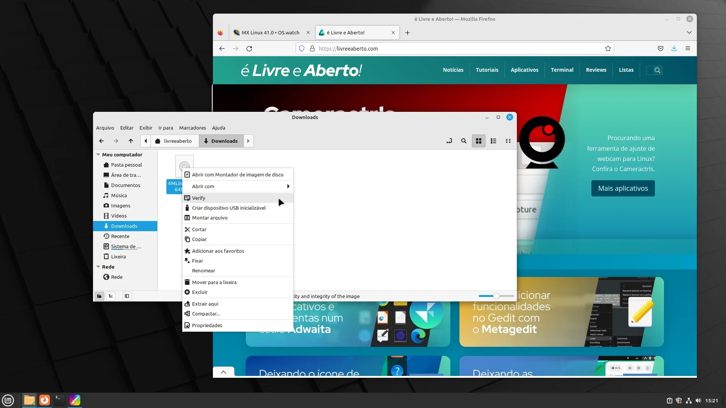The width and height of the screenshot is (726, 408).
Task: Go back in Downloads file manager
Action: (101, 141)
